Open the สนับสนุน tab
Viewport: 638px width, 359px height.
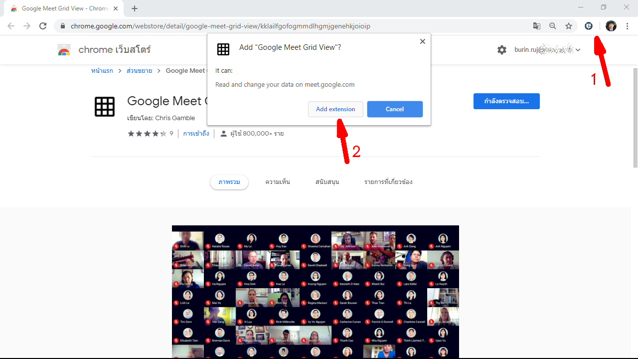pos(327,182)
